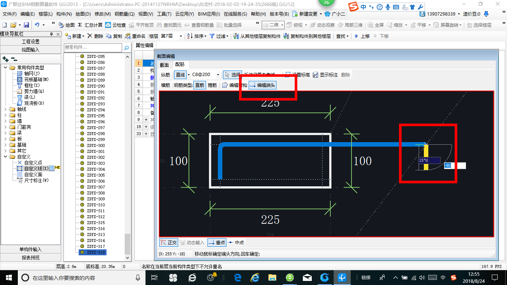This screenshot has height=285, width=507.
Task: Select 自定义点 in the tree
Action: click(30, 163)
